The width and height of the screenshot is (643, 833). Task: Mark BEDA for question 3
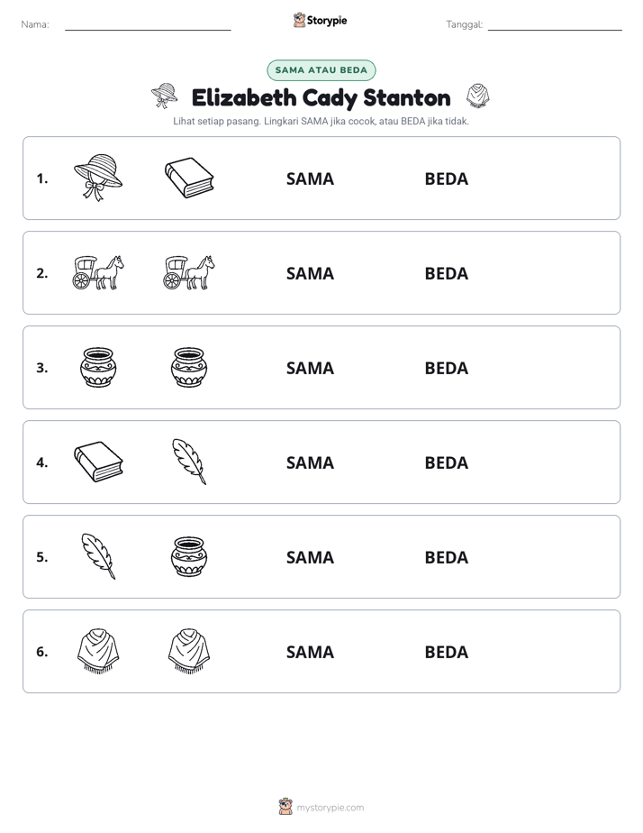coord(446,368)
